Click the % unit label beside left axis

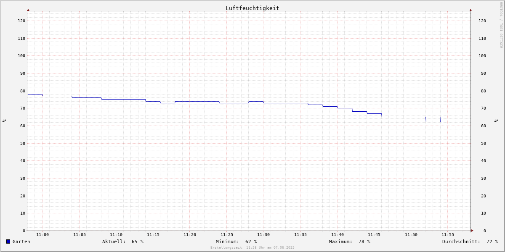pyautogui.click(x=4, y=121)
